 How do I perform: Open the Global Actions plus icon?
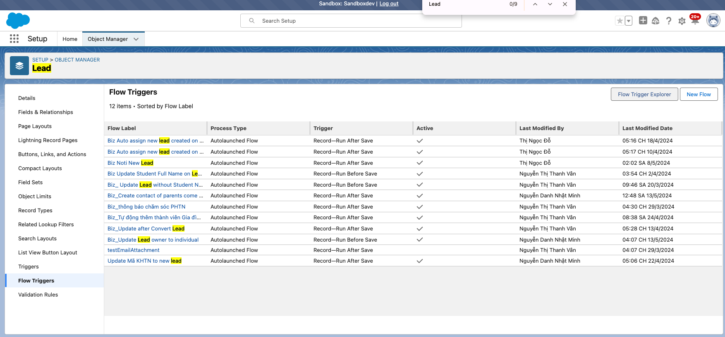point(643,21)
